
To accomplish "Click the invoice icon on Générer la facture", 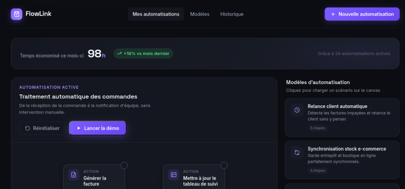I will (74, 175).
